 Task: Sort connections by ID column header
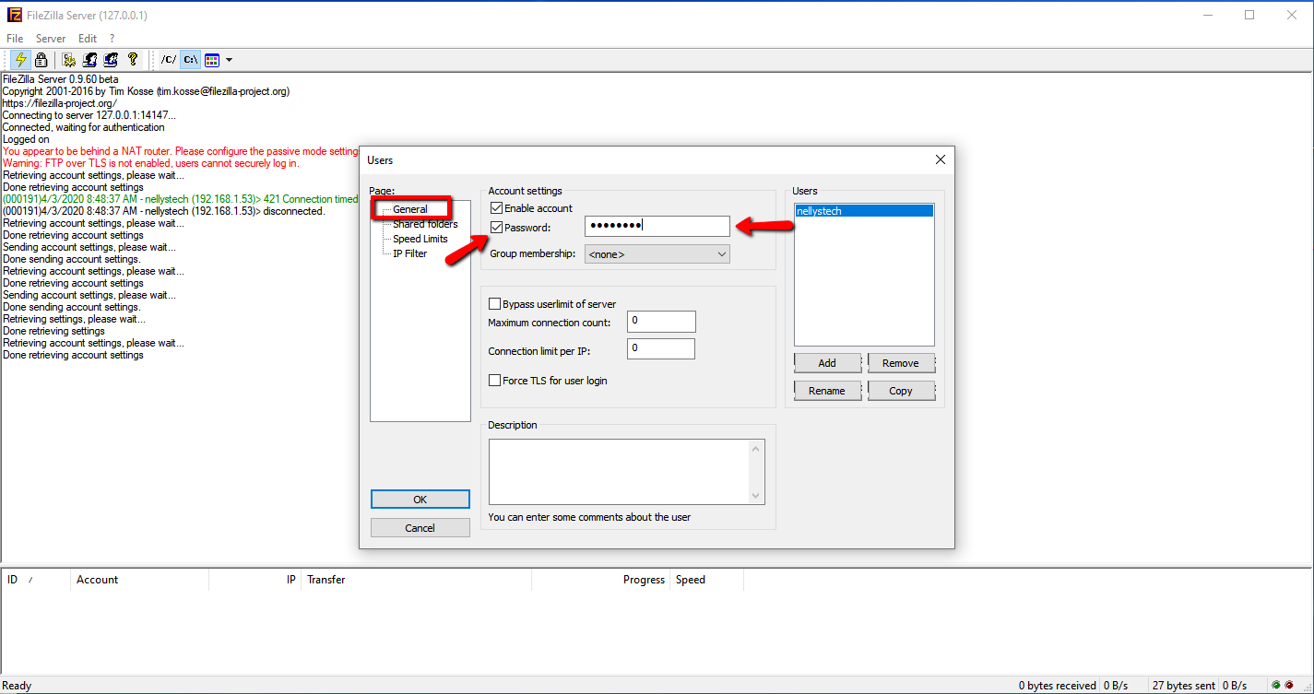[36, 580]
